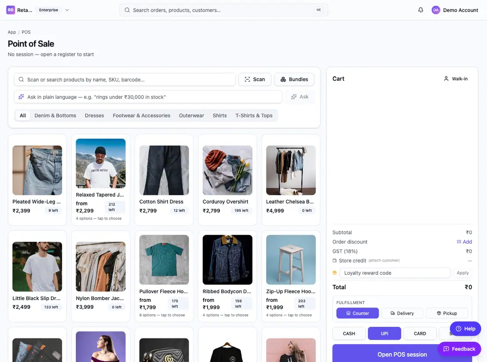The image size is (487, 362).
Task: Select CASH payment method
Action: click(349, 333)
